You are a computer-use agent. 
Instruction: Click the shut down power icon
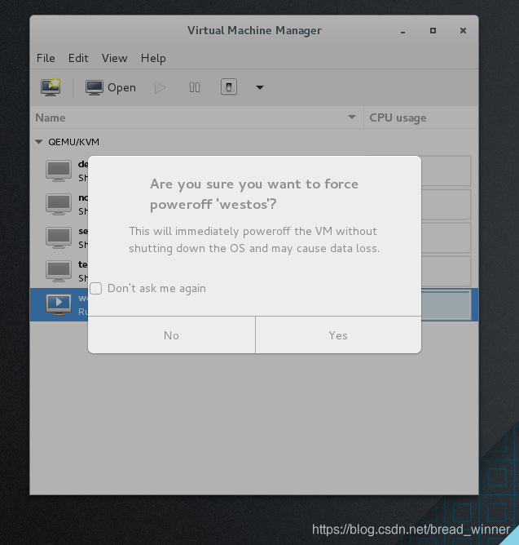pyautogui.click(x=229, y=87)
